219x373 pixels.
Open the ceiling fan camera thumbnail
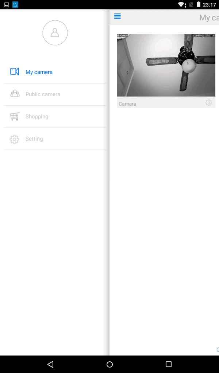tap(166, 65)
